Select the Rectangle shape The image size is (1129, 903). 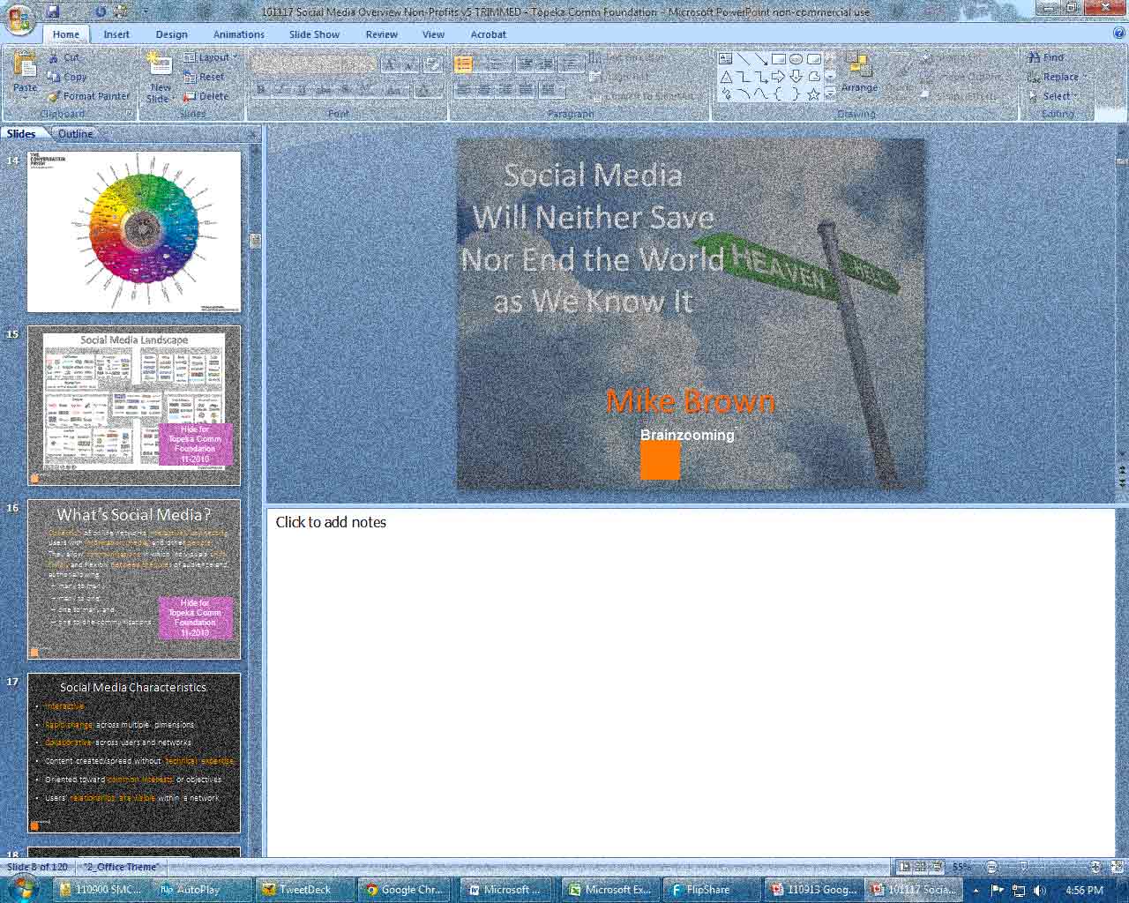pyautogui.click(x=778, y=59)
